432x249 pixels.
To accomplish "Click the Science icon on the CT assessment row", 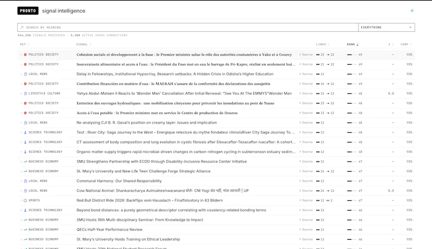I will coord(25,142).
